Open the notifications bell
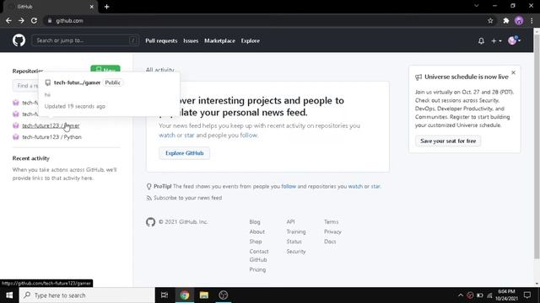This screenshot has height=303, width=540. pyautogui.click(x=481, y=41)
